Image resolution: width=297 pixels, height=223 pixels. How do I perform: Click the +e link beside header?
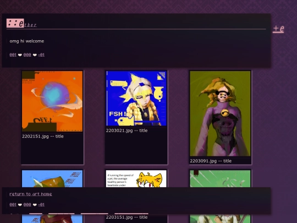point(278,29)
